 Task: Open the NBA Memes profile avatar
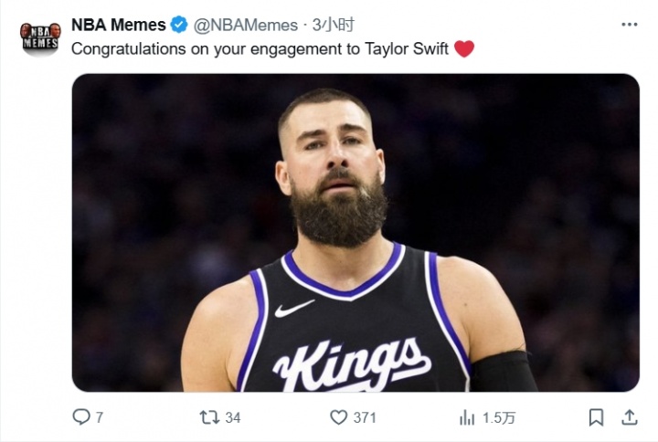(x=40, y=37)
